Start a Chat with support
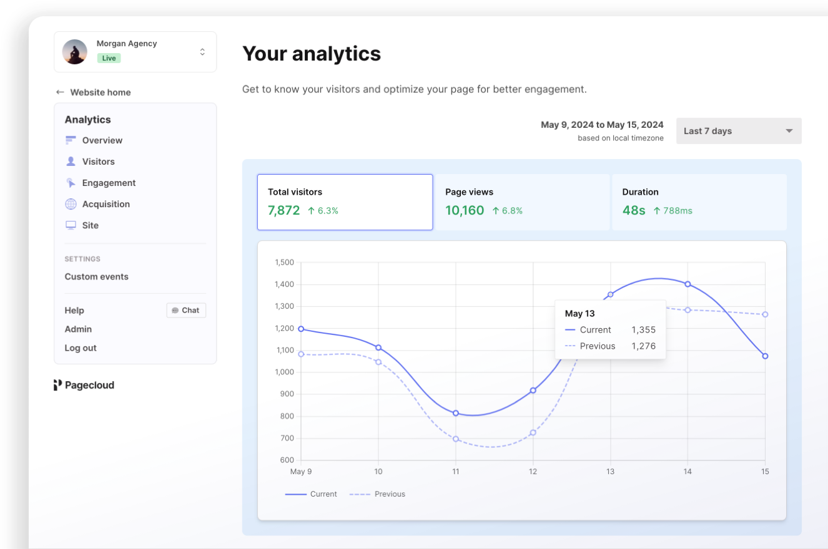Image resolution: width=828 pixels, height=549 pixels. pos(186,310)
